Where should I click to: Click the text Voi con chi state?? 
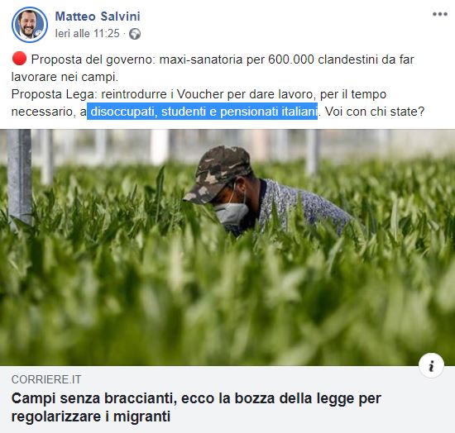[375, 112]
